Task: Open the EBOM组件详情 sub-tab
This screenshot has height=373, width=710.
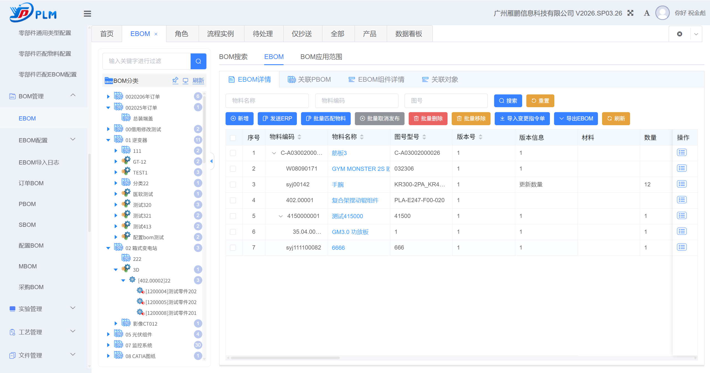Action: (376, 79)
